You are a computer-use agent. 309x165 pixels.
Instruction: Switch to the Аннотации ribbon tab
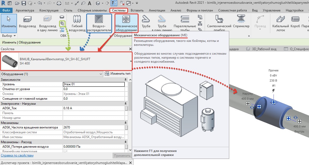[157, 10]
